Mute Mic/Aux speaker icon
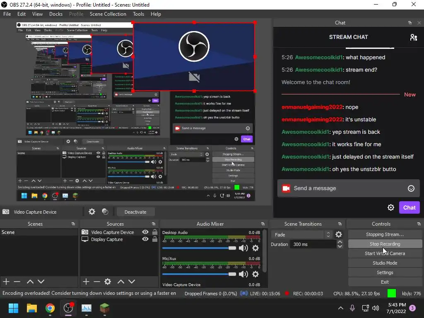 [243, 274]
